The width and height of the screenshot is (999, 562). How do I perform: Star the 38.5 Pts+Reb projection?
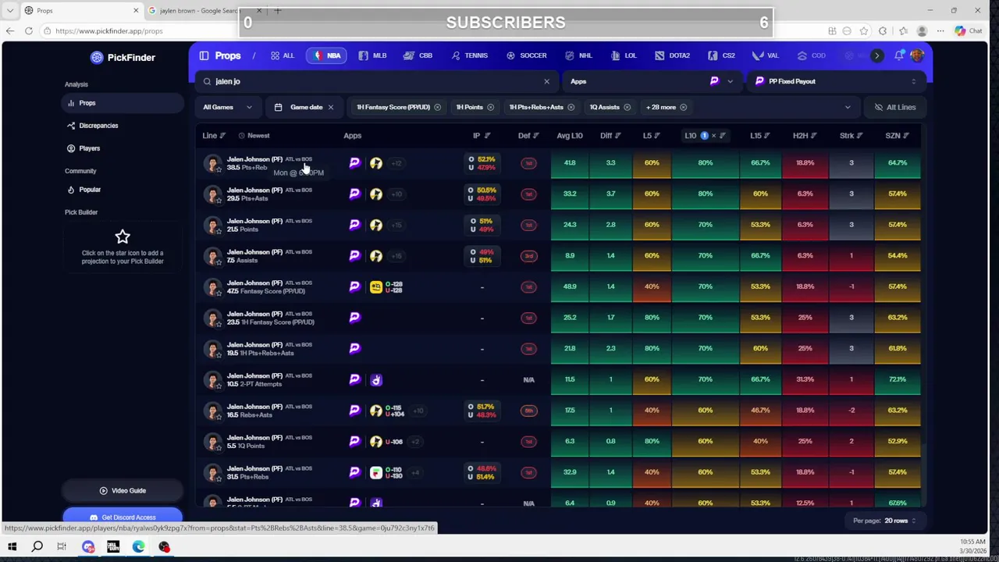click(x=219, y=169)
